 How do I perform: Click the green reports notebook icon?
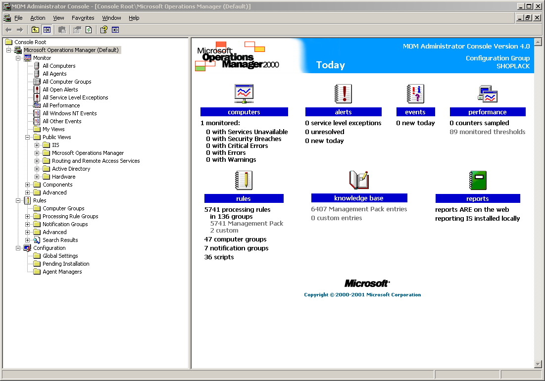point(478,180)
